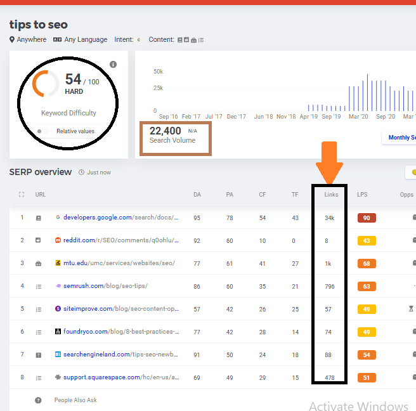
Task: Toggle the Relative values switch
Action: (x=43, y=131)
